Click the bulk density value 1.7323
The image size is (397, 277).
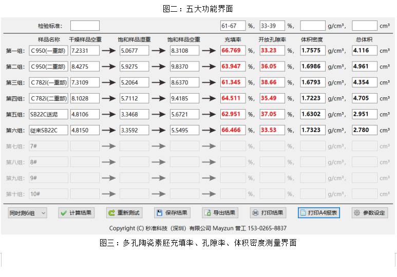312,130
